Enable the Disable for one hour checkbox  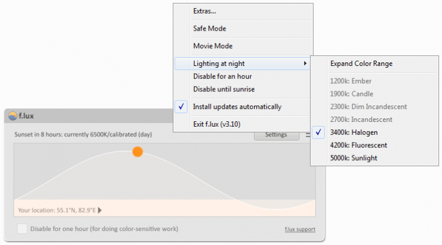[x=22, y=229]
